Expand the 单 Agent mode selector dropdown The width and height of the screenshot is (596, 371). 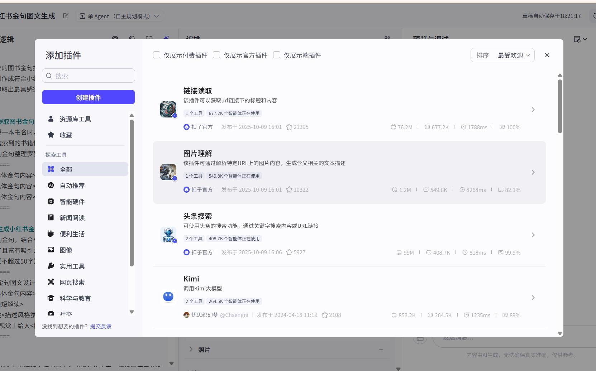[x=157, y=16]
